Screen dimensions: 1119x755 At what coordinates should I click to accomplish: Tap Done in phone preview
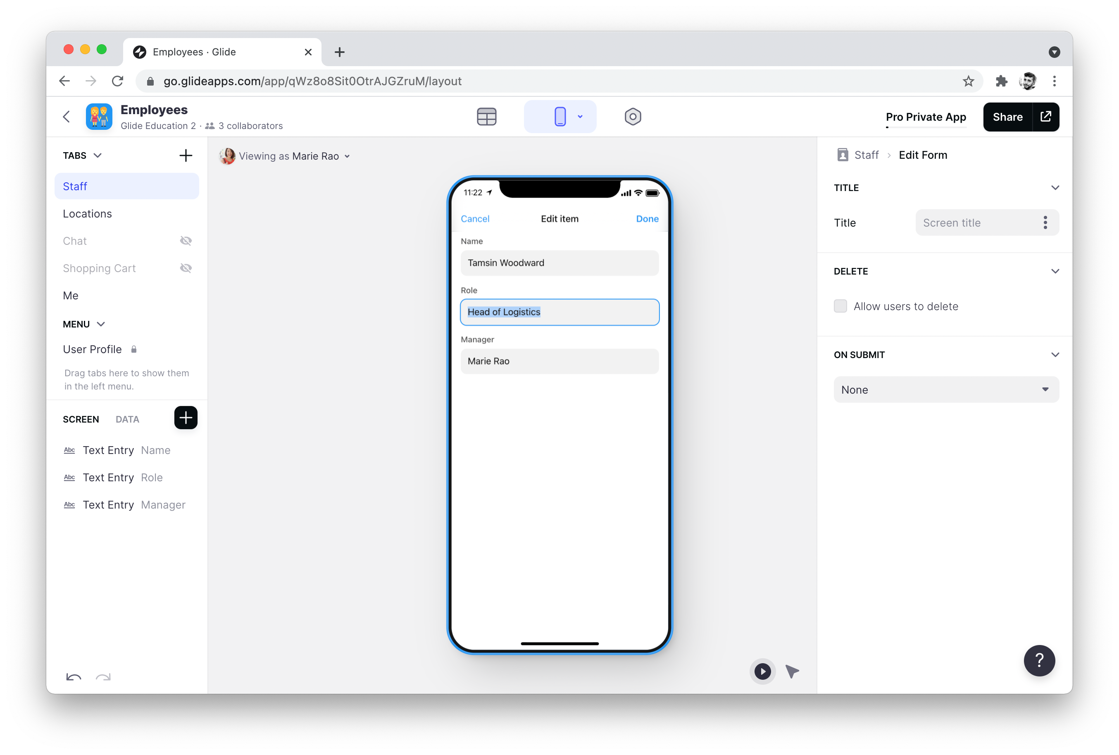[647, 219]
